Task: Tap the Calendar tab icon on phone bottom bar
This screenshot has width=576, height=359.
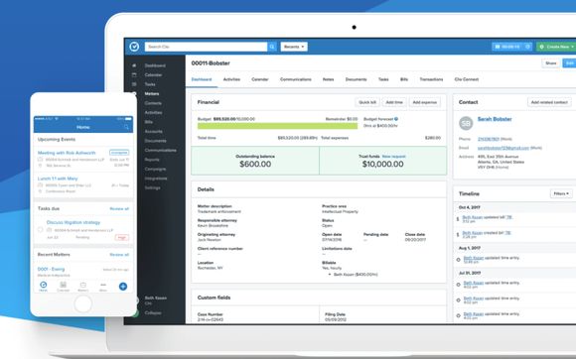Action: coord(64,286)
